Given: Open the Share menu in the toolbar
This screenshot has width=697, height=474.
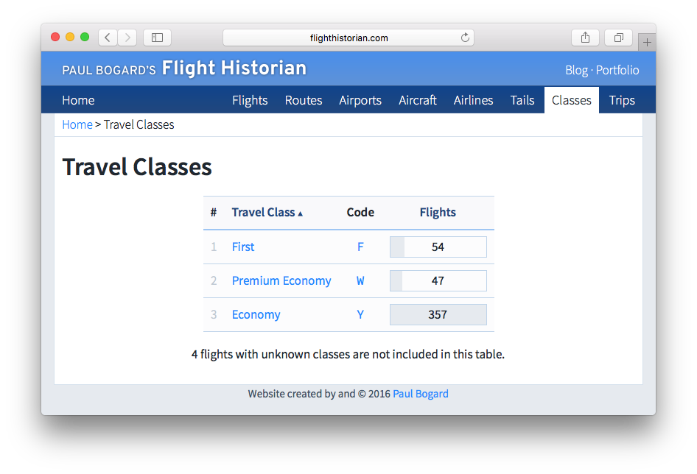Looking at the screenshot, I should coord(585,37).
